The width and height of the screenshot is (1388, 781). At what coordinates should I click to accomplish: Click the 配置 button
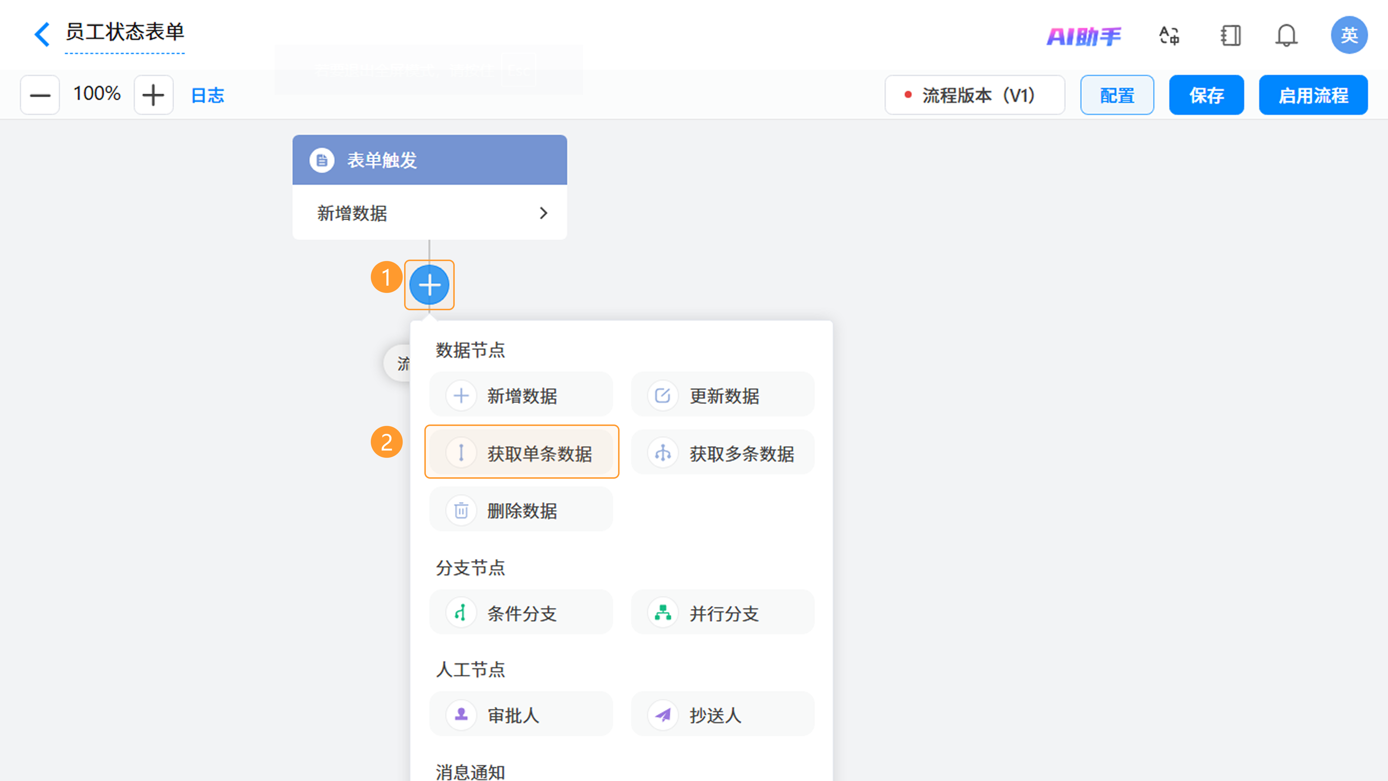click(x=1117, y=95)
